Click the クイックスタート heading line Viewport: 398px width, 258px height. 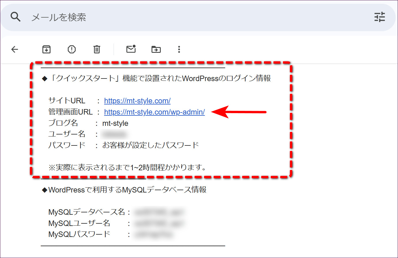156,78
